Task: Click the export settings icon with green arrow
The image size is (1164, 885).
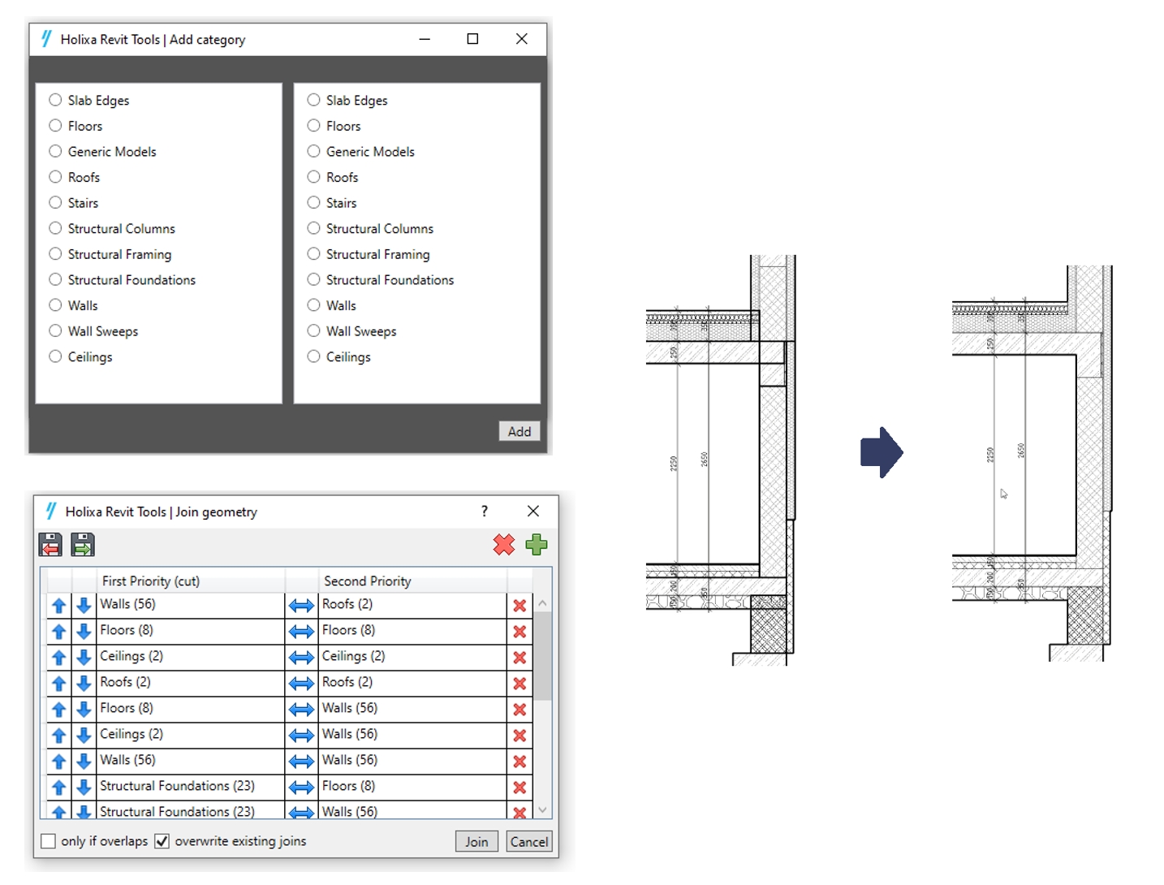Action: (x=83, y=544)
